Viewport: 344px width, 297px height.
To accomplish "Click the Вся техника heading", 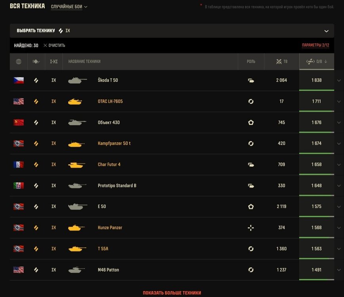I will click(x=27, y=6).
